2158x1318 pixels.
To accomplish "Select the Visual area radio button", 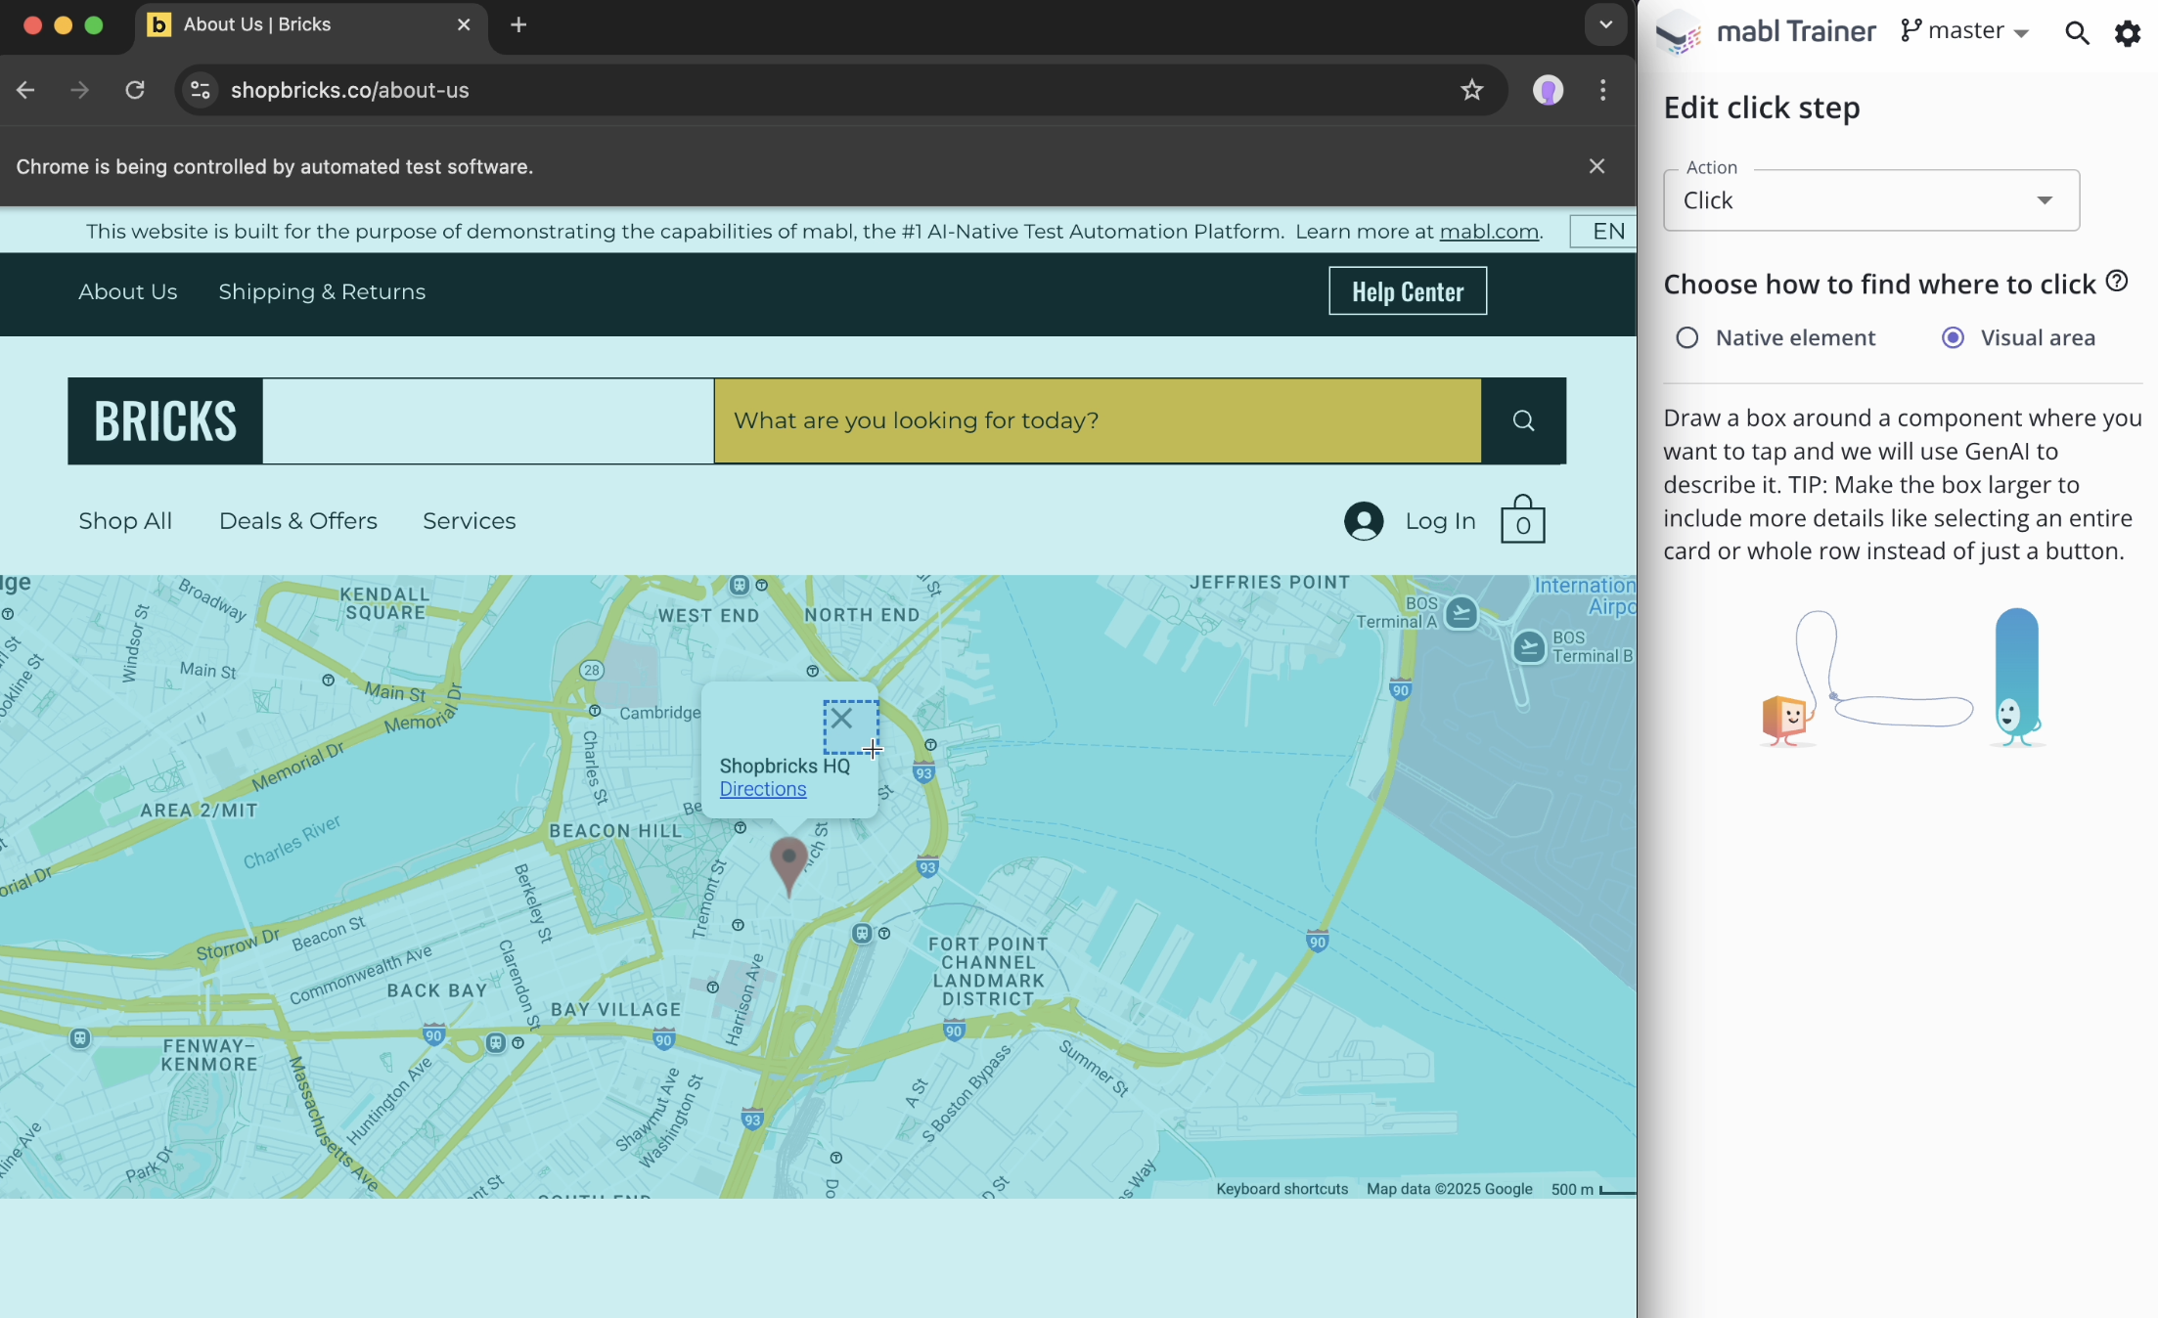I will pos(1953,338).
